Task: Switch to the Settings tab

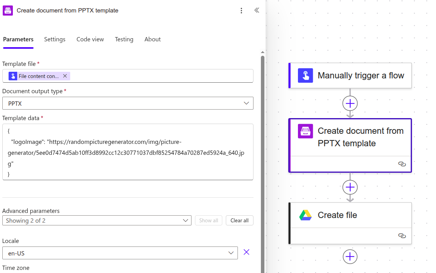Action: (x=55, y=39)
